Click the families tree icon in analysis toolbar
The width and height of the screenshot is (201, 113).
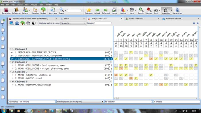click(23, 23)
